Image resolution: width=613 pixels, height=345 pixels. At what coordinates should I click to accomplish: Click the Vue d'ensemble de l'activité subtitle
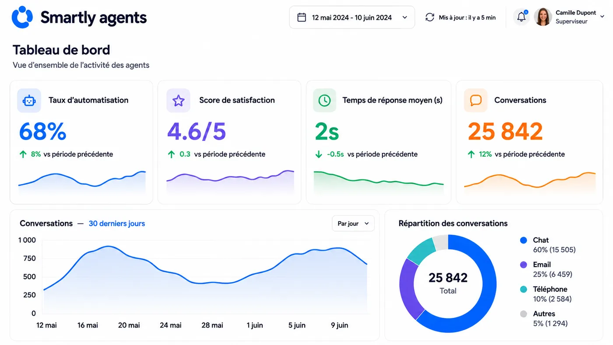81,65
